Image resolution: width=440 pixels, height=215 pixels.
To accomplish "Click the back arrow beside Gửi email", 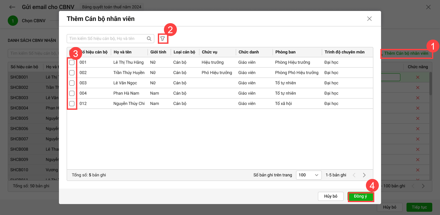I will coord(12,7).
